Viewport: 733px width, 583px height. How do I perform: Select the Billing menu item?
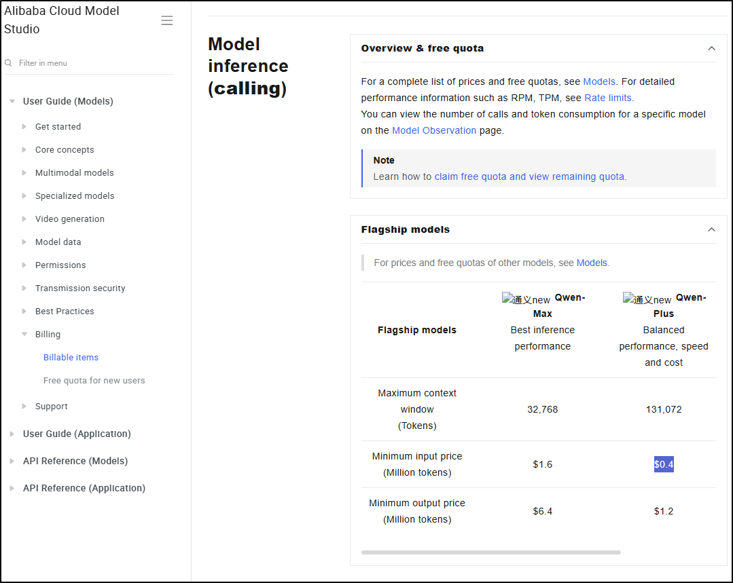point(48,334)
